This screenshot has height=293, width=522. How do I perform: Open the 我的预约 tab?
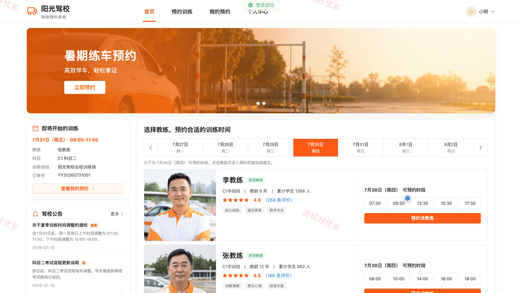pyautogui.click(x=220, y=12)
